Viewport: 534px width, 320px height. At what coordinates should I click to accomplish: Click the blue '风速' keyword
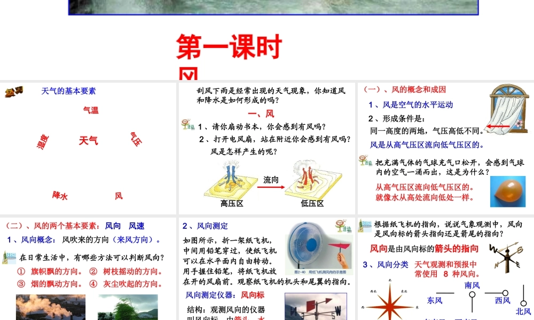tap(137, 226)
